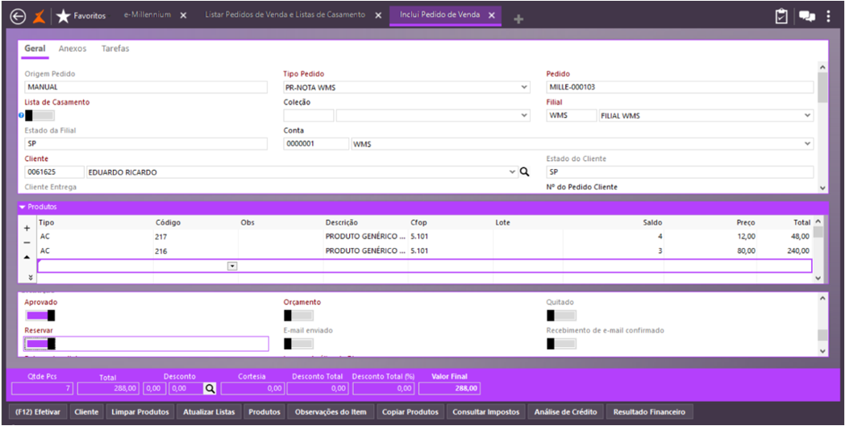Click the Lista de Casamento help icon

21,115
